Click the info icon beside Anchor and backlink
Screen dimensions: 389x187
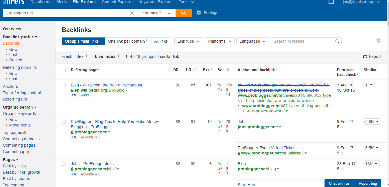point(276,69)
